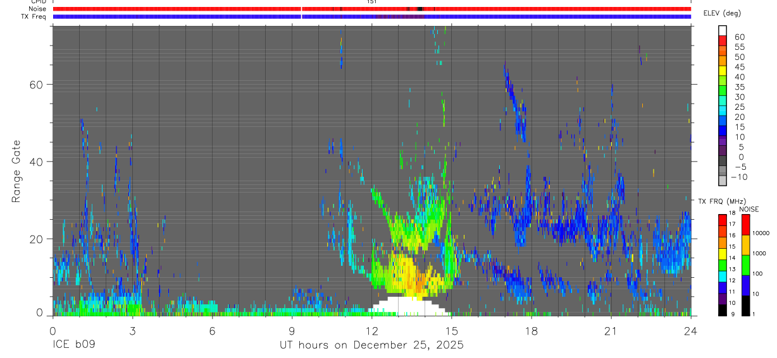777x358 pixels.
Task: Click x-axis tick label '15'
Action: [451, 331]
